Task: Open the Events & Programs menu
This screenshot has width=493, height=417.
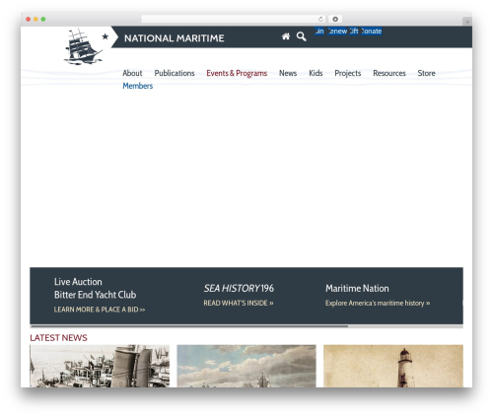Action: pos(237,73)
